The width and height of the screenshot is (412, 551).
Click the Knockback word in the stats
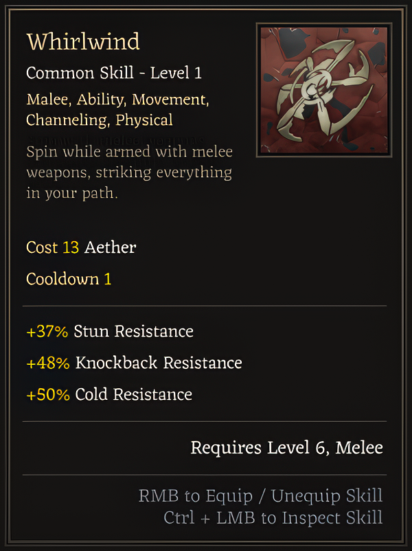[x=116, y=363]
